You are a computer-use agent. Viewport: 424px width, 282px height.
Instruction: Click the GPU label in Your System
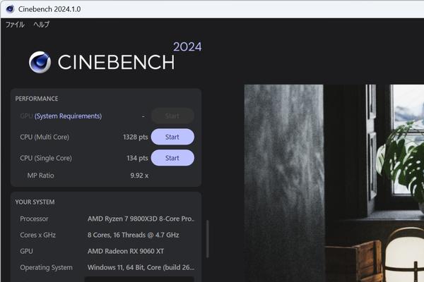[27, 251]
